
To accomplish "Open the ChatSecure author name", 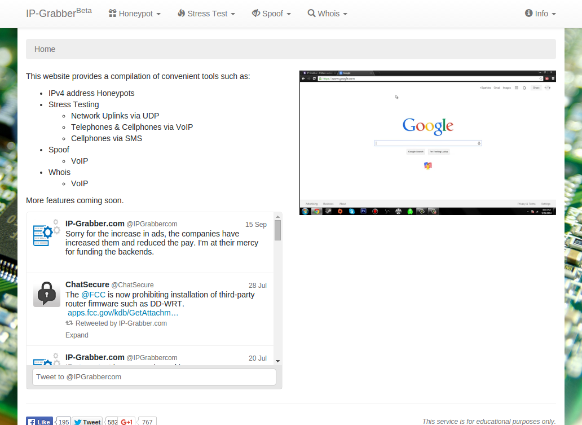I will pyautogui.click(x=87, y=284).
